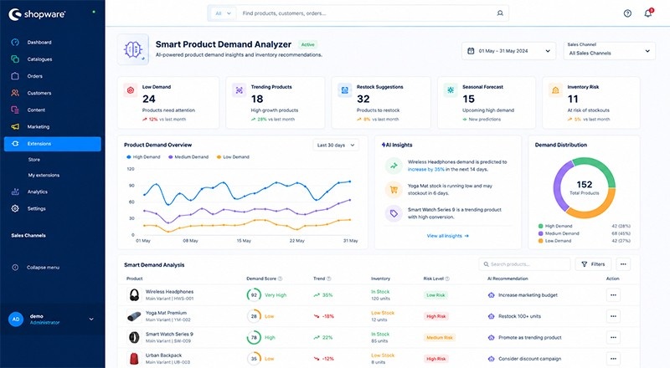Click the High Demand green swatch in distribution legend

point(540,226)
